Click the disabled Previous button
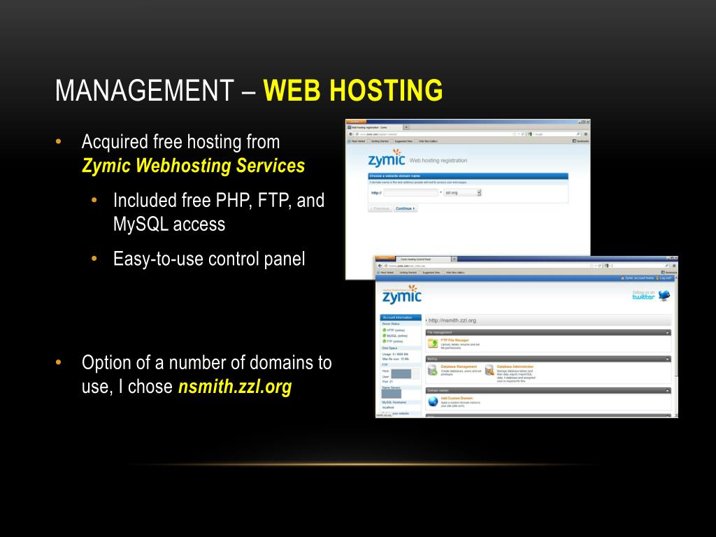The image size is (716, 537). [380, 208]
